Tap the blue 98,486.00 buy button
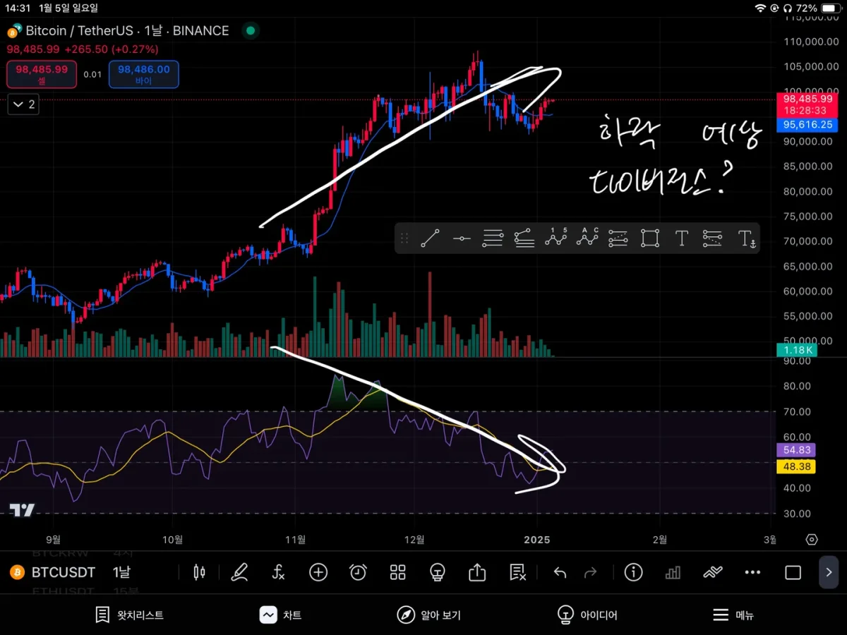847x635 pixels. (144, 74)
